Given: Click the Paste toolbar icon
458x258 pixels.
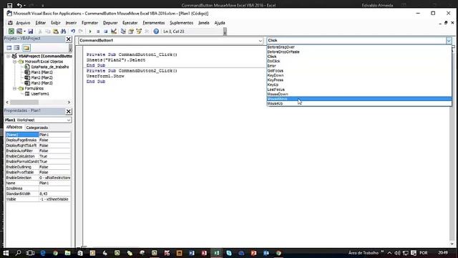Looking at the screenshot, I should point(56,32).
